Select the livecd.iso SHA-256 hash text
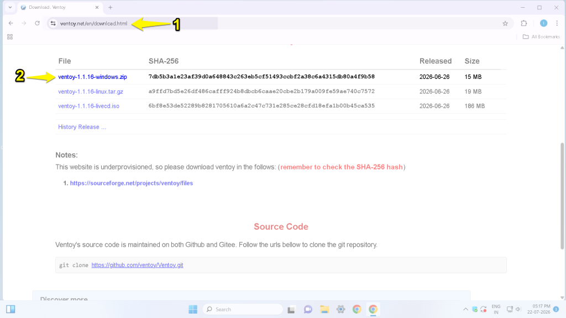566x318 pixels. click(261, 106)
